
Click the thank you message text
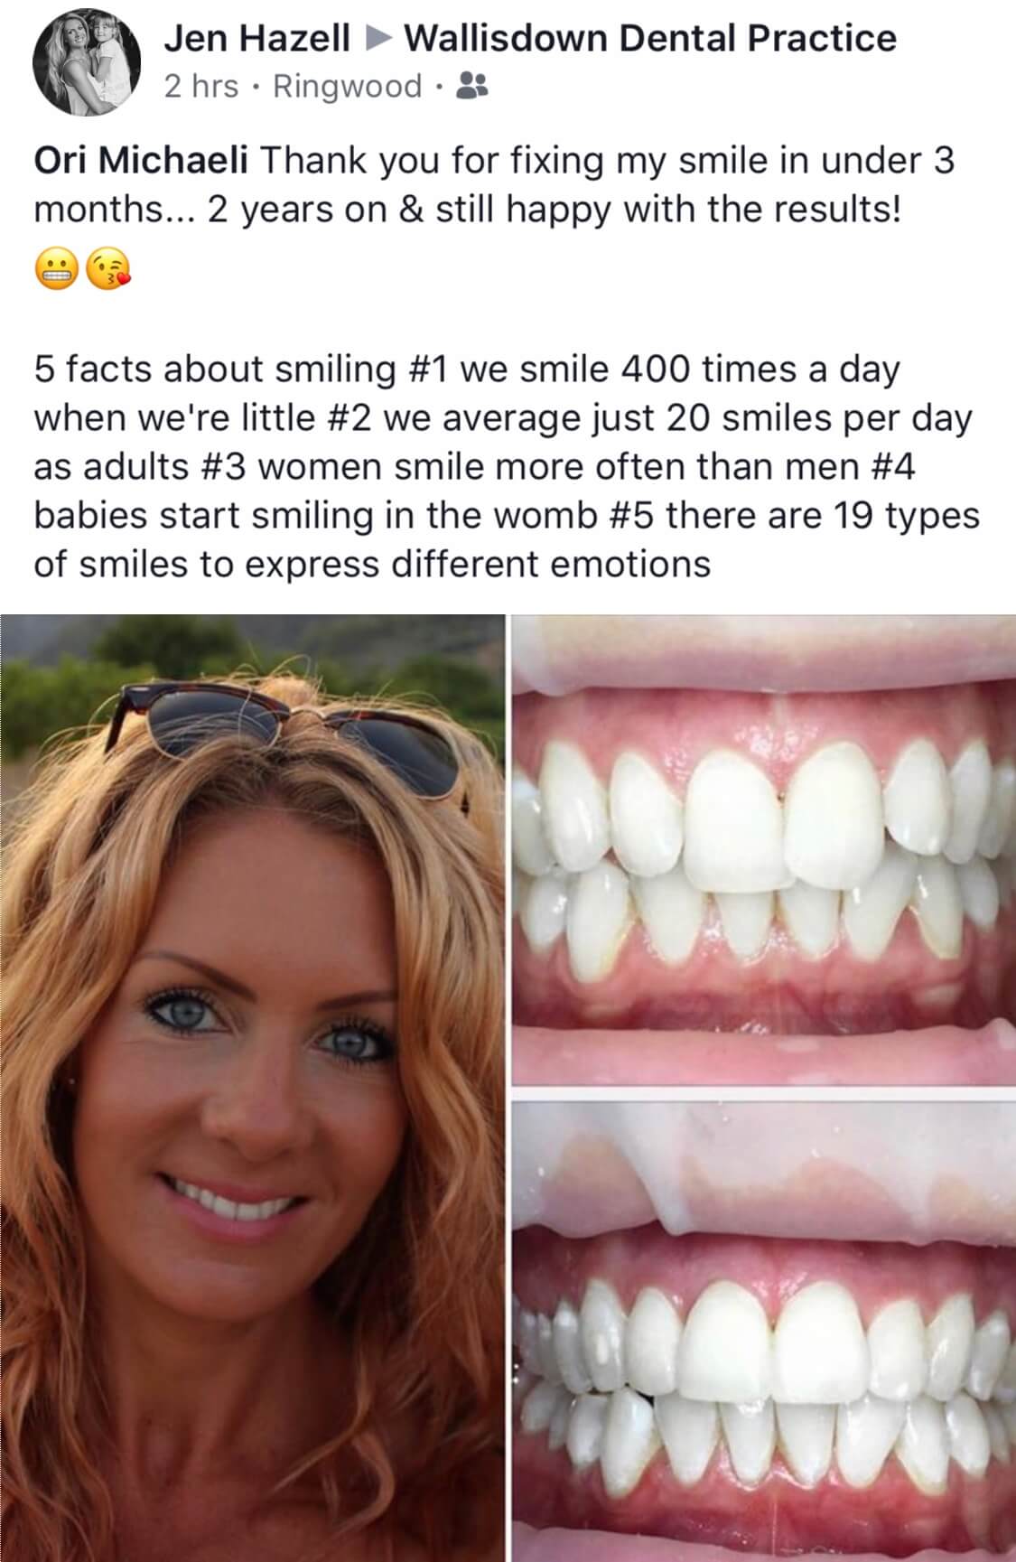[494, 184]
